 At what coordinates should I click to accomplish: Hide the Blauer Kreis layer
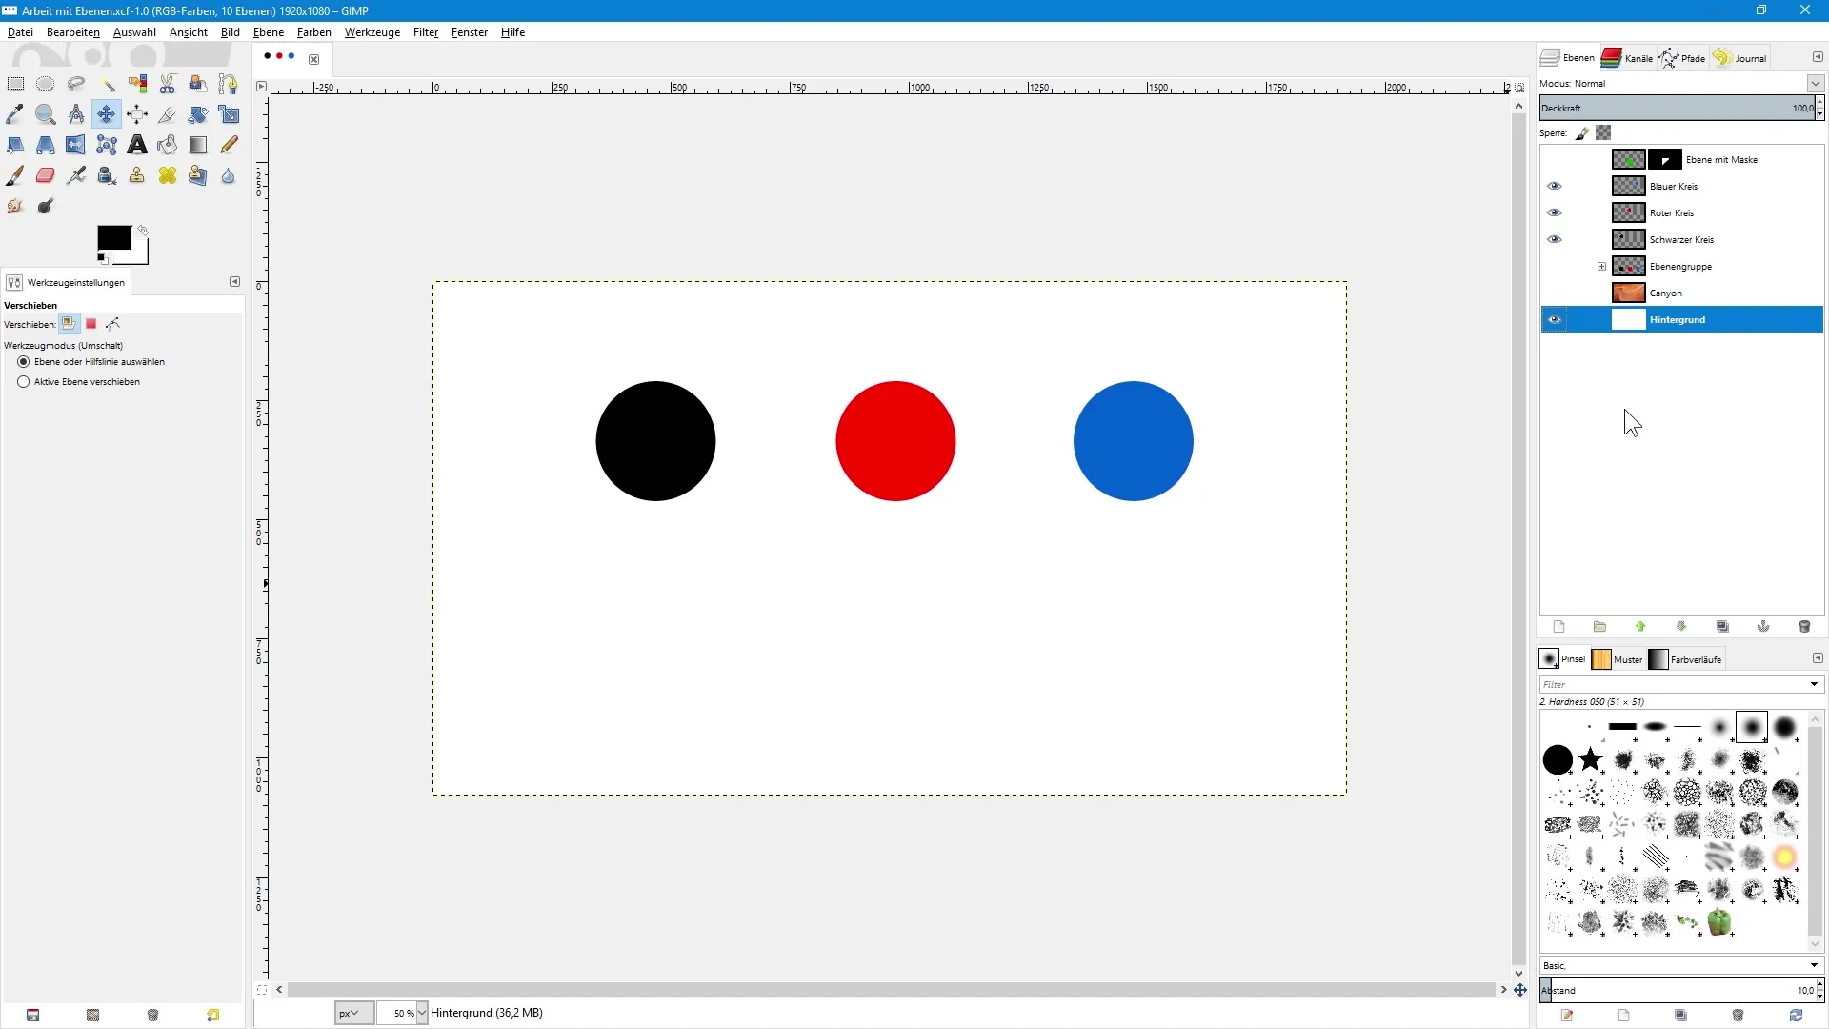[1555, 187]
